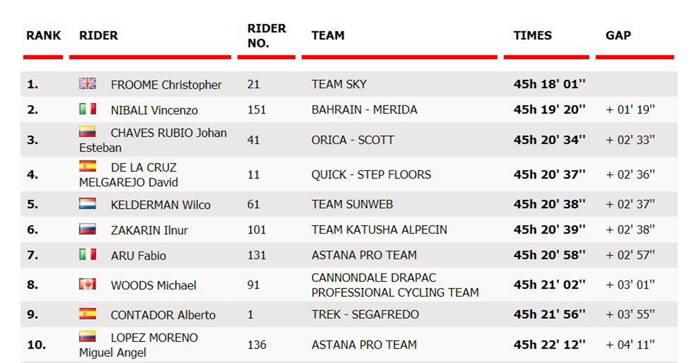Open FROOME Christopher rider link

(x=166, y=85)
